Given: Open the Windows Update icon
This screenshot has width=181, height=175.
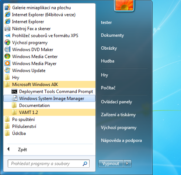Looking at the screenshot, I should tap(7, 71).
